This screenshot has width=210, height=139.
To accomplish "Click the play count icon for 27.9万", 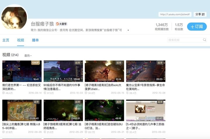I will tap(3, 132).
